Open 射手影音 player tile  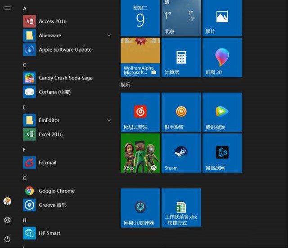(x=181, y=112)
